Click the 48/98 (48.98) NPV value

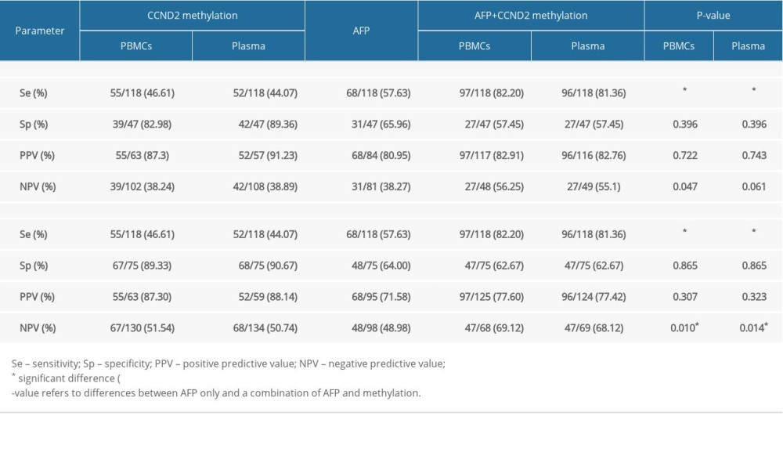pos(361,327)
